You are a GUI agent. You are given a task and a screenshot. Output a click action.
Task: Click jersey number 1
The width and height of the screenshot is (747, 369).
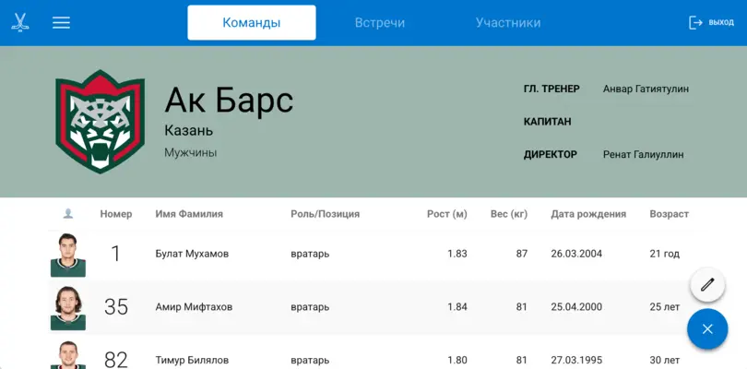tap(116, 254)
